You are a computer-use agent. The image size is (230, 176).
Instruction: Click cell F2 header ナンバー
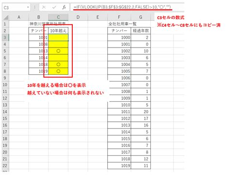click(x=119, y=31)
